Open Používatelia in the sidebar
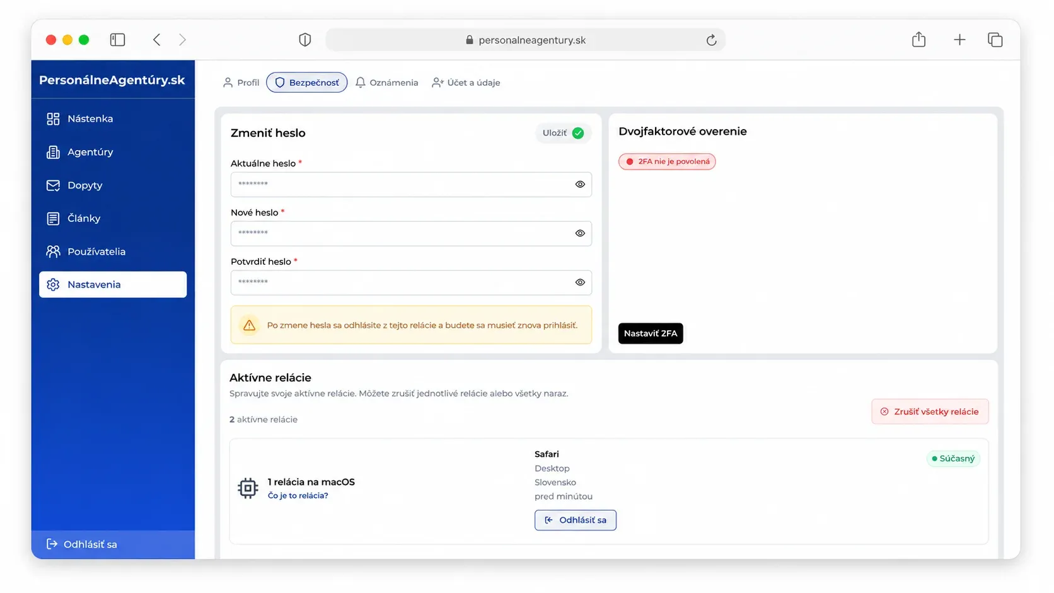Screen dimensions: 1054x593 click(113, 251)
